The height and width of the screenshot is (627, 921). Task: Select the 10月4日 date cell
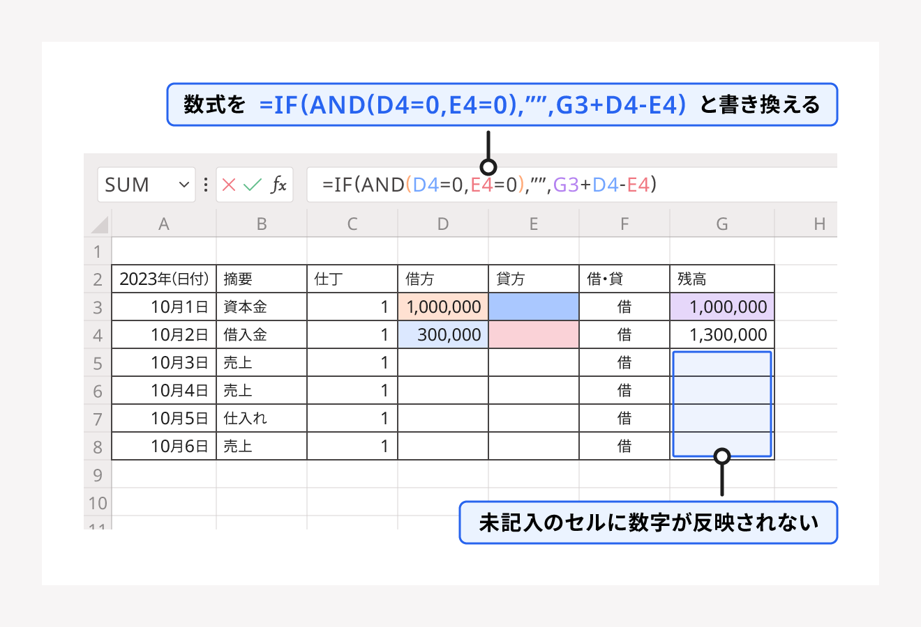point(164,390)
